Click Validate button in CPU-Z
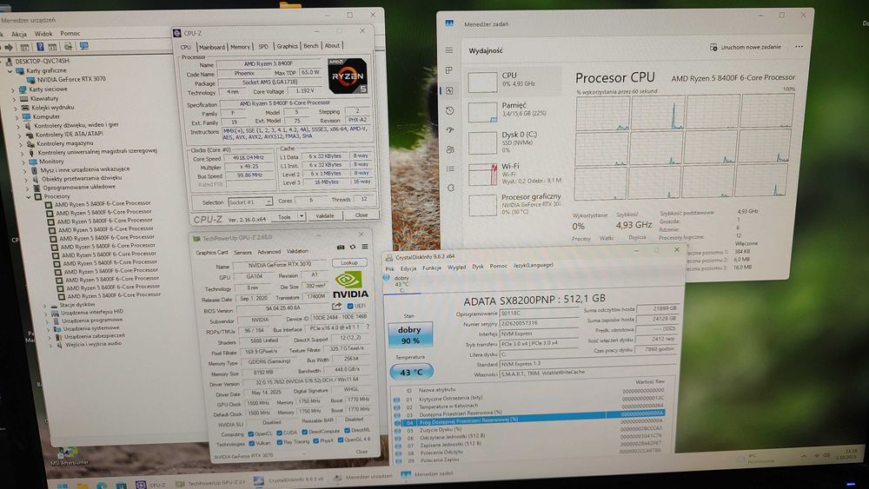Image resolution: width=869 pixels, height=489 pixels. [x=325, y=215]
